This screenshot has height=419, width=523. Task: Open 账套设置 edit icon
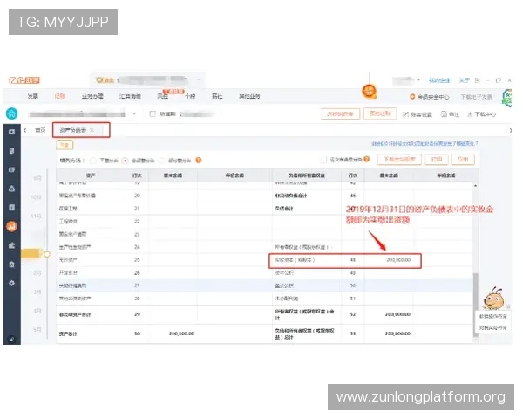[x=405, y=114]
